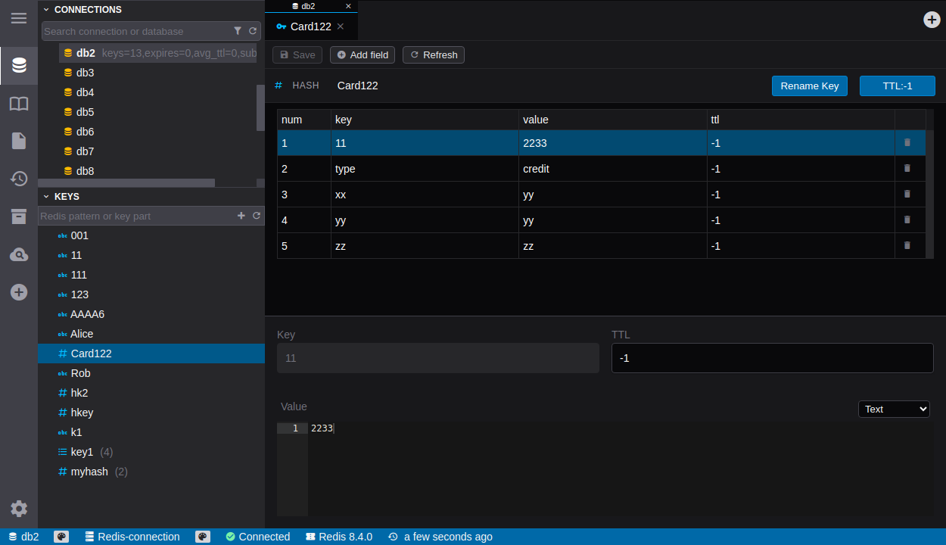Delete the zz field row
The width and height of the screenshot is (946, 545).
coord(907,245)
